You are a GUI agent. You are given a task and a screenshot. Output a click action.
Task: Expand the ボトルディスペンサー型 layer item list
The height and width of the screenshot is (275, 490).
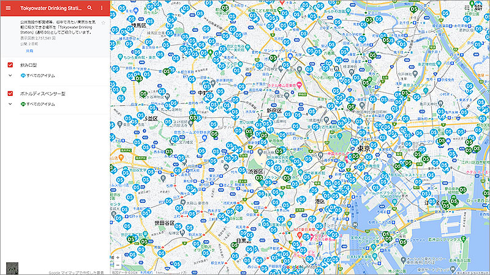(x=10, y=104)
